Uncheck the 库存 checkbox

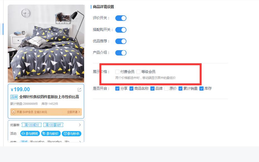(201, 89)
